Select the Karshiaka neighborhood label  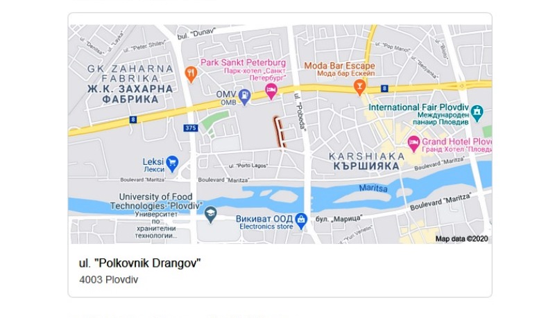[367, 161]
